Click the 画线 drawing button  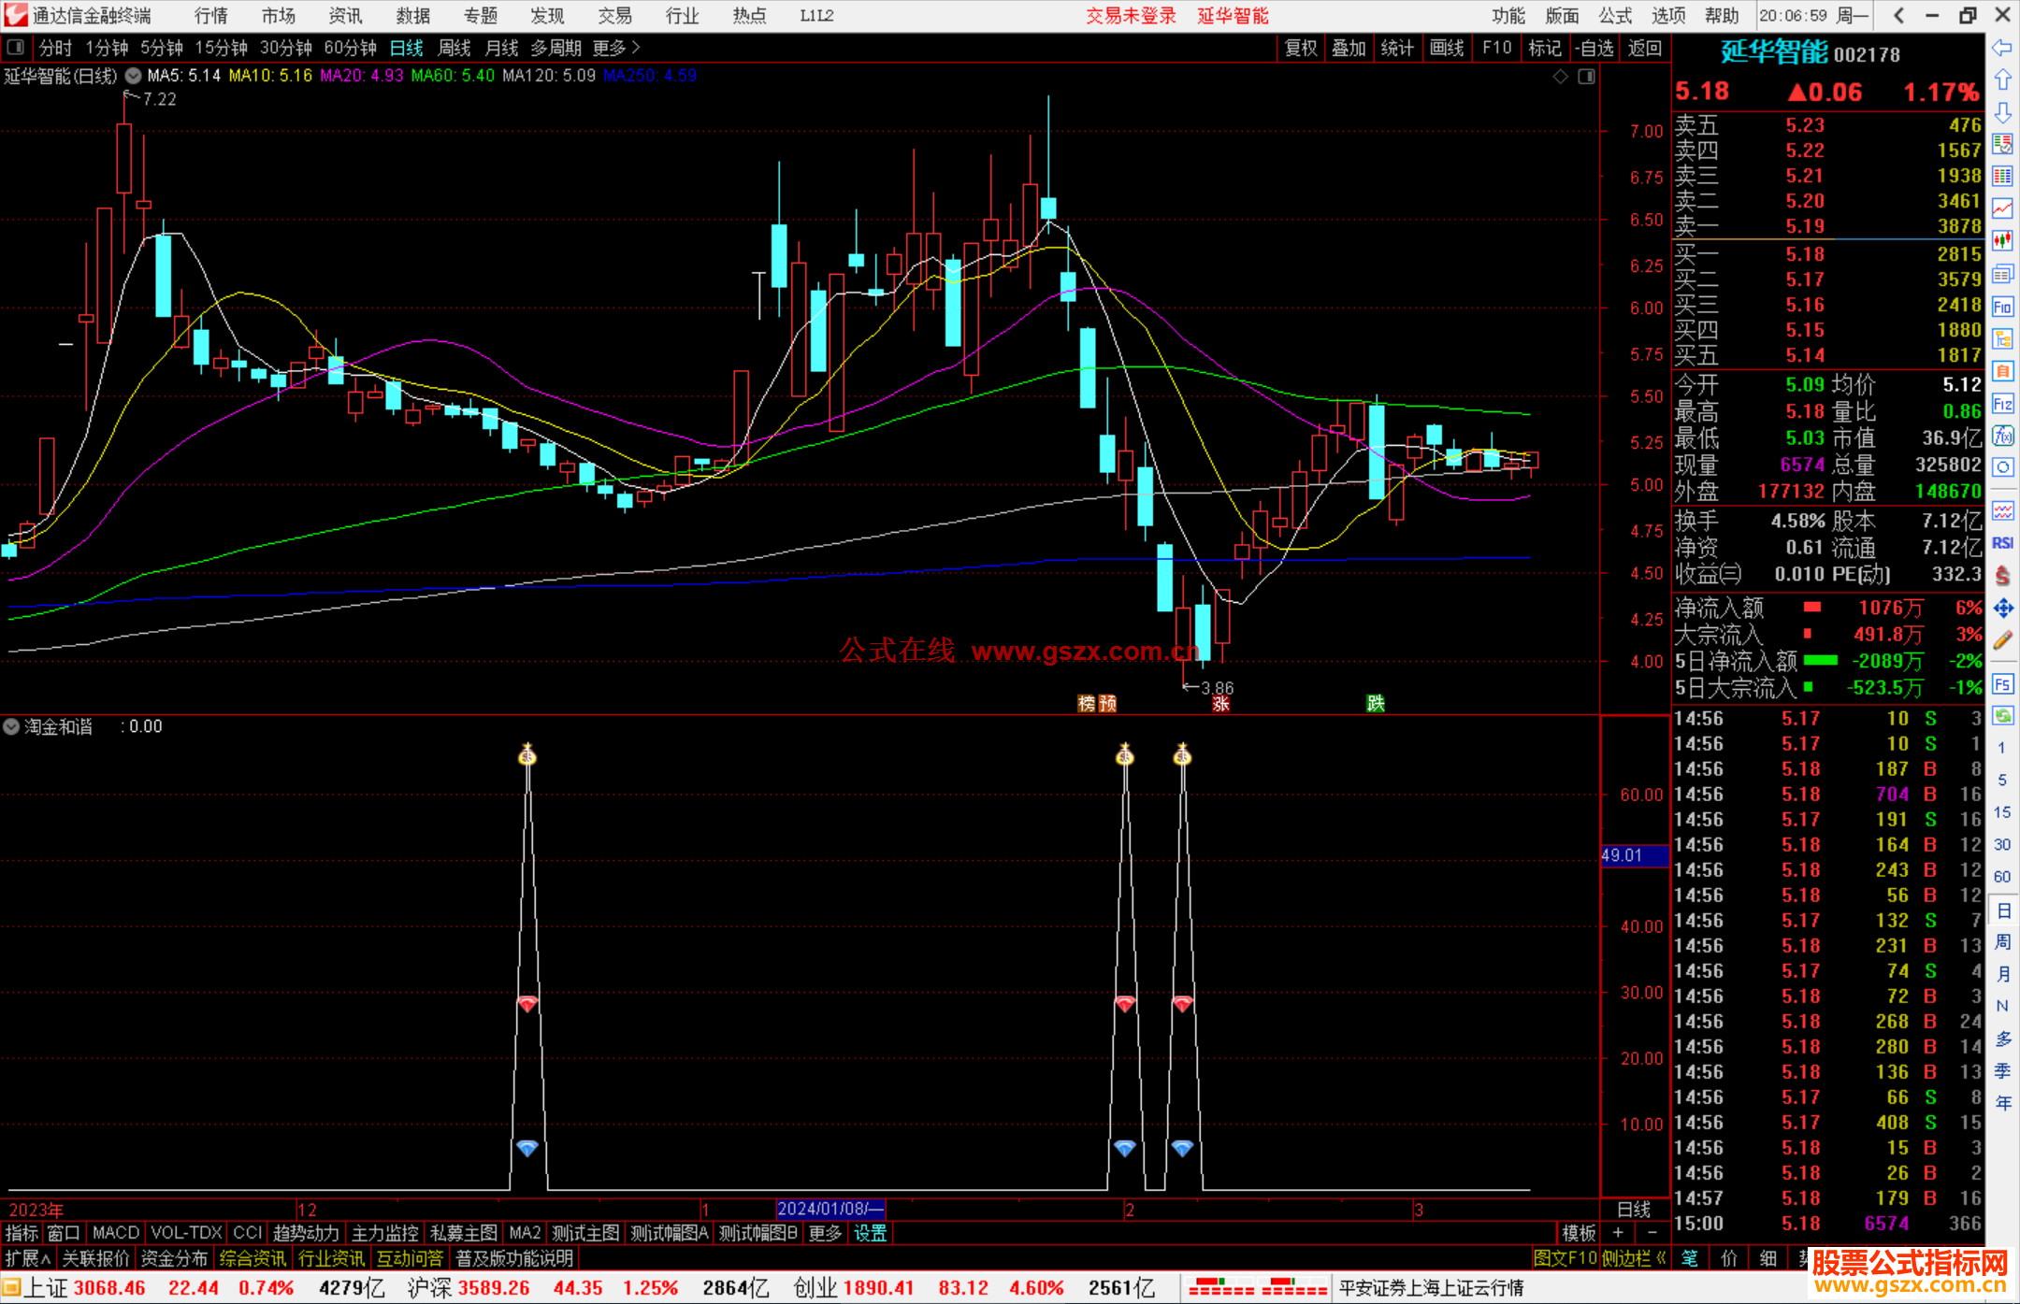pos(1447,48)
